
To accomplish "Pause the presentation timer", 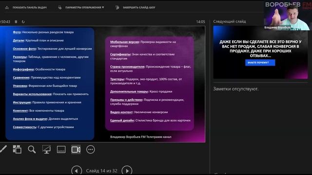I will coord(16,22).
